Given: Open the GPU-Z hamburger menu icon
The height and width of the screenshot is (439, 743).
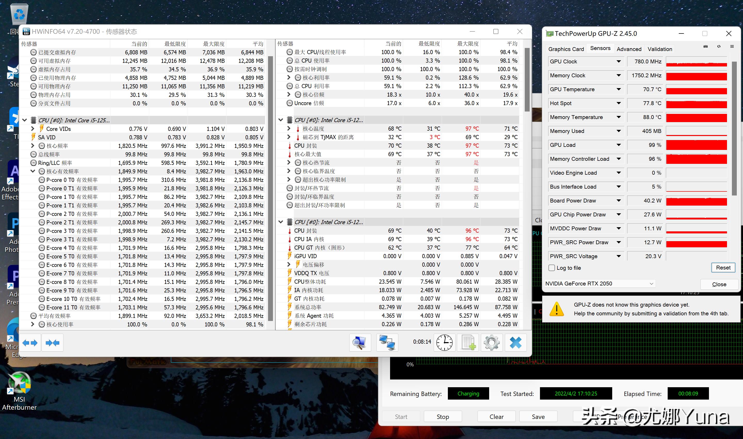Looking at the screenshot, I should 732,47.
